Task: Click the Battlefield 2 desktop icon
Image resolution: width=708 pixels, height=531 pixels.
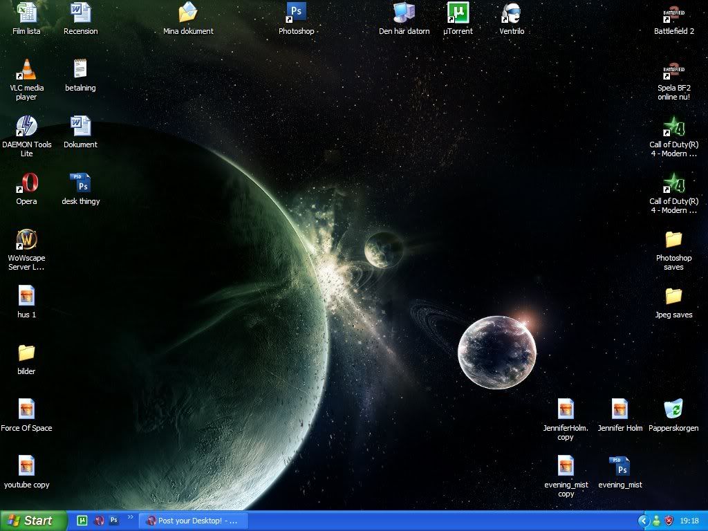Action: [673, 12]
